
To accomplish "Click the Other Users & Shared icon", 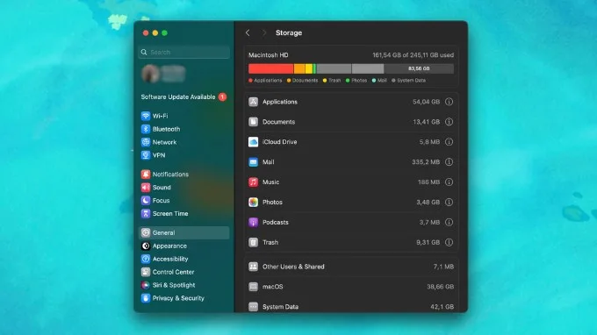I will pos(253,267).
